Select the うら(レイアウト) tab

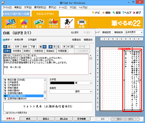[x=45, y=14]
